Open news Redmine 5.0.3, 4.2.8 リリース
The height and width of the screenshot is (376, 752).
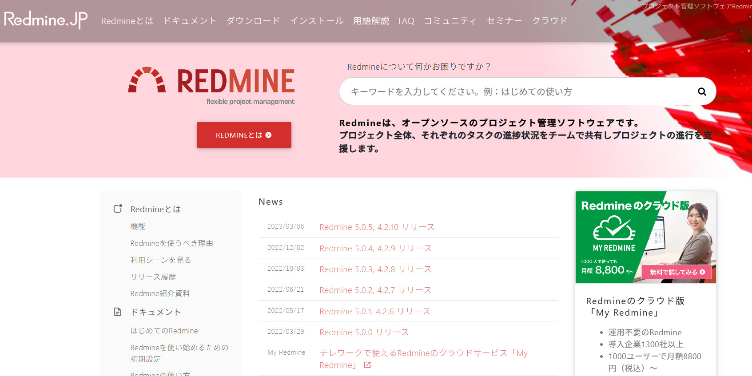[x=375, y=269]
